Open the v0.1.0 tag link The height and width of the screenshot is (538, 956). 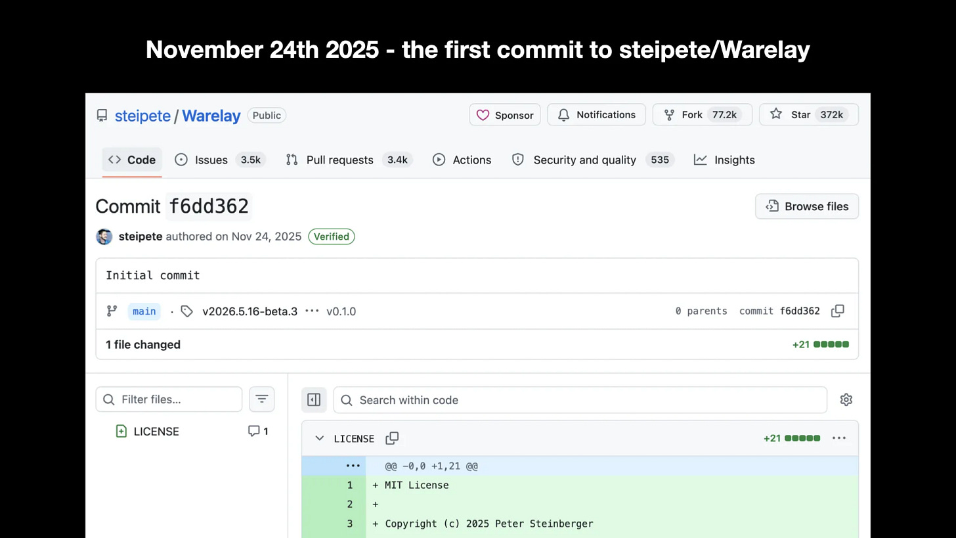341,311
